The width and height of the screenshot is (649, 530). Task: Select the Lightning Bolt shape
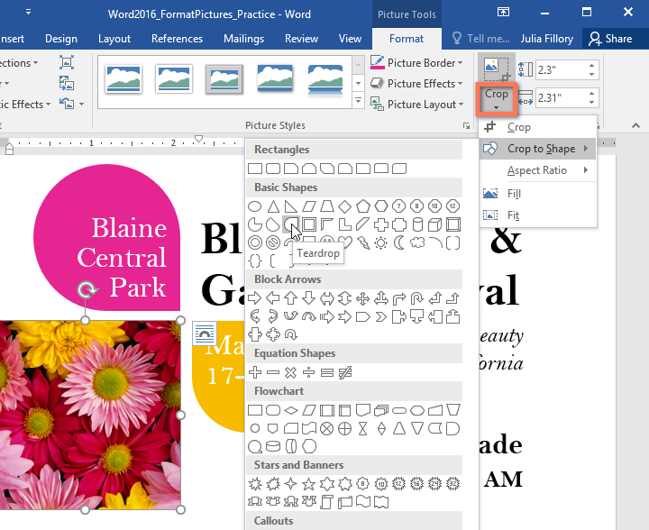coord(363,242)
